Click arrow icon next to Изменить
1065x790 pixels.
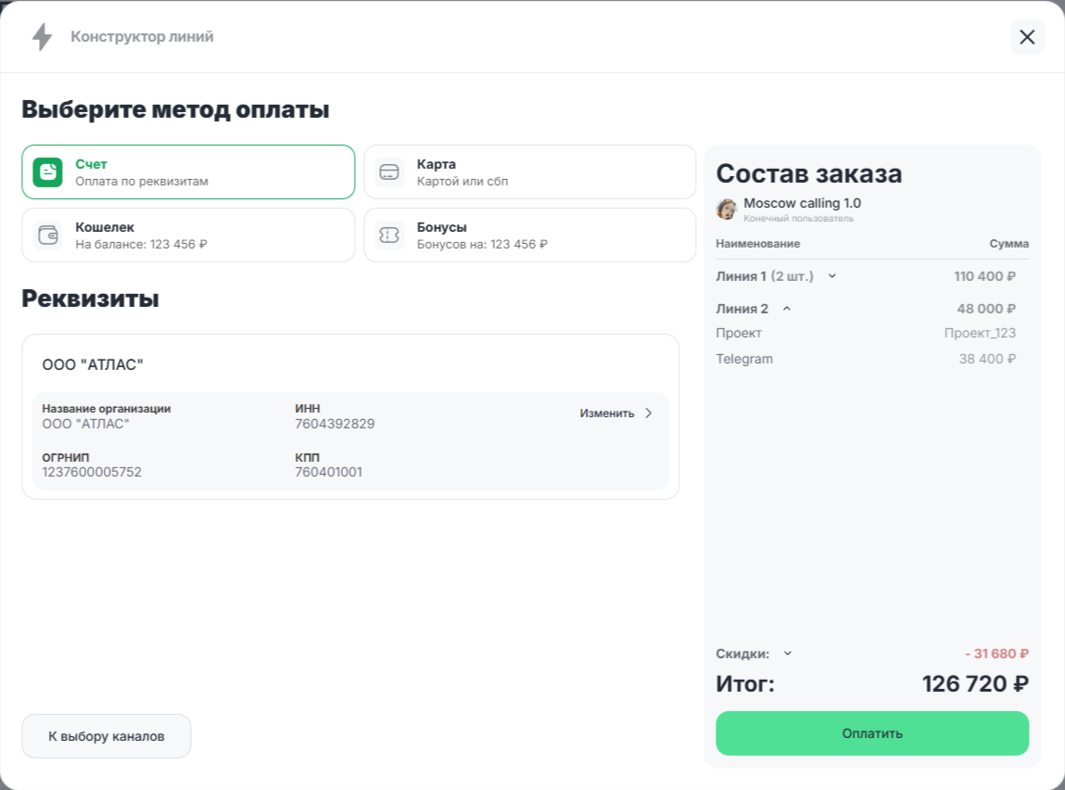point(649,414)
